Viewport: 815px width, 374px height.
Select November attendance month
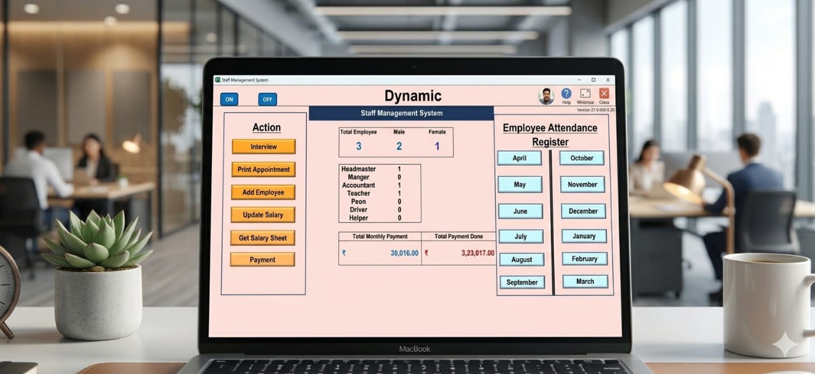(x=583, y=184)
